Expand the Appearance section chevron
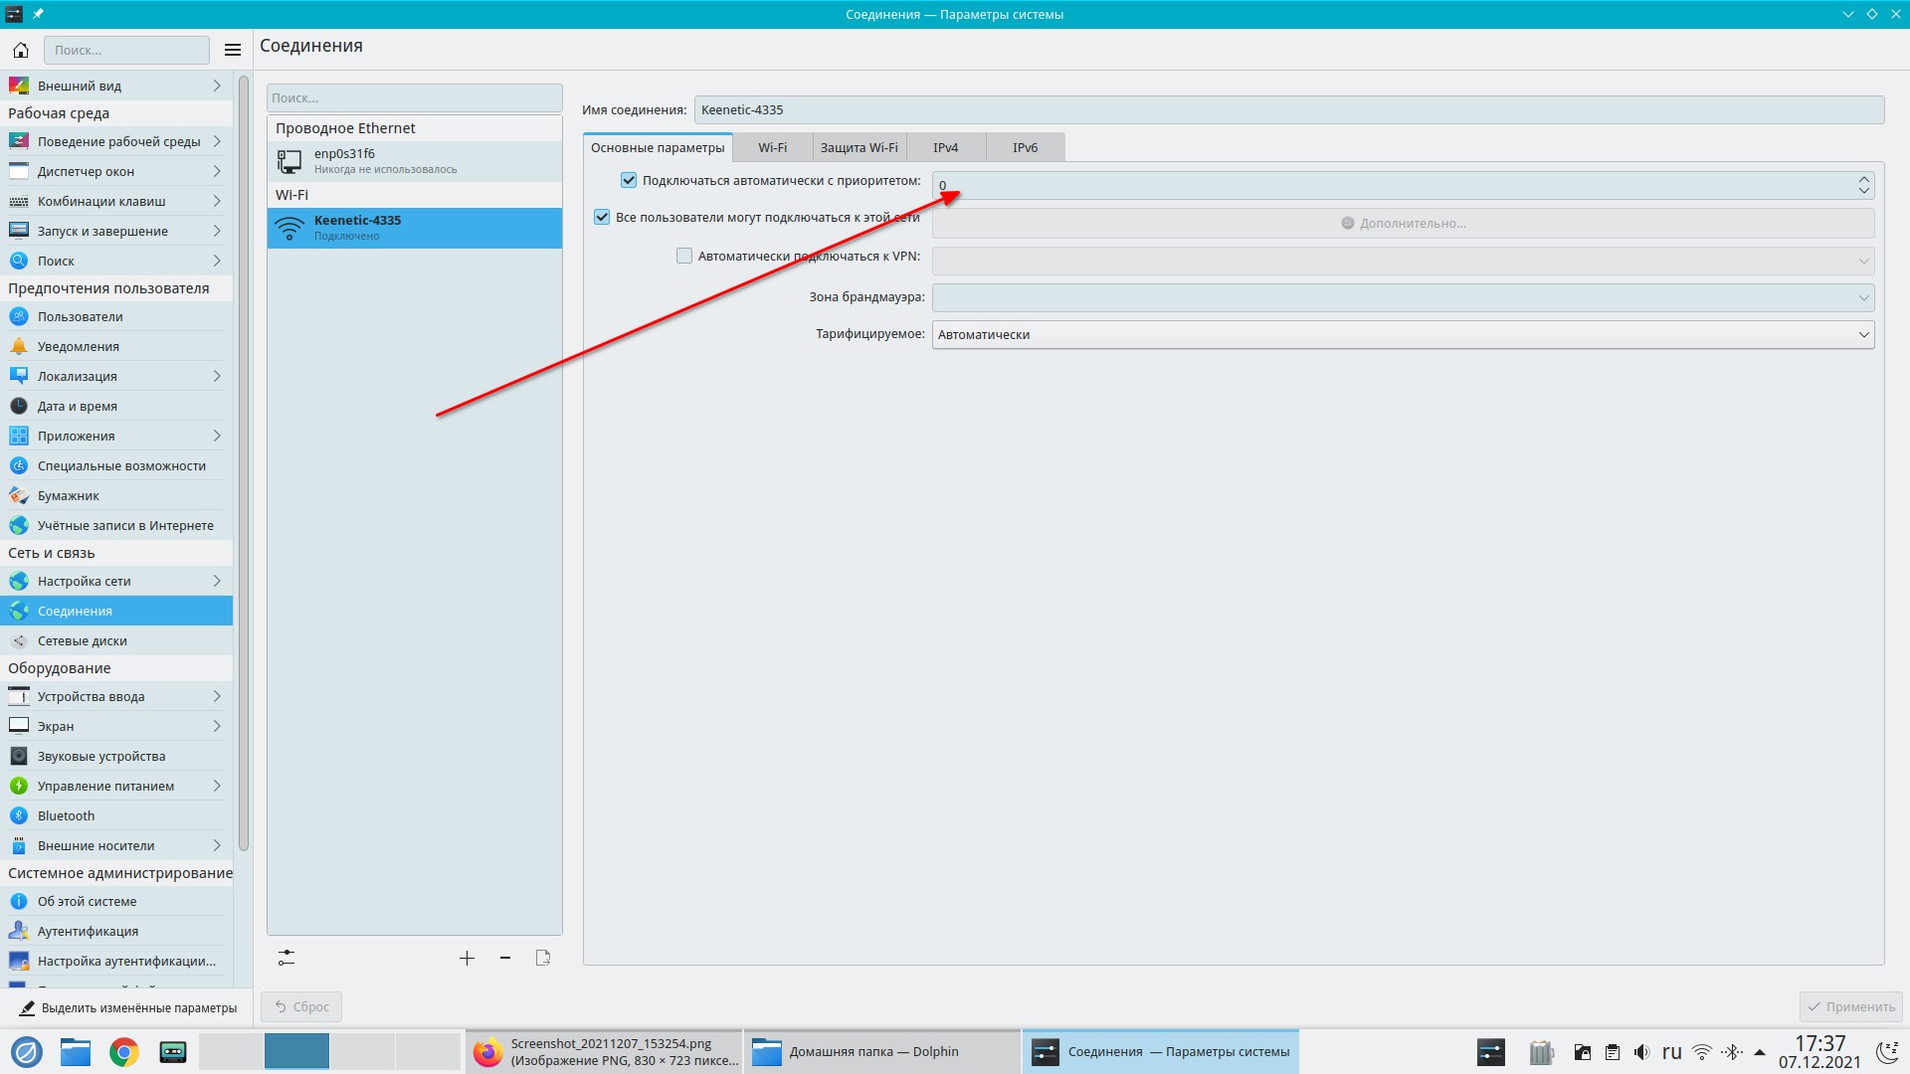 click(217, 86)
